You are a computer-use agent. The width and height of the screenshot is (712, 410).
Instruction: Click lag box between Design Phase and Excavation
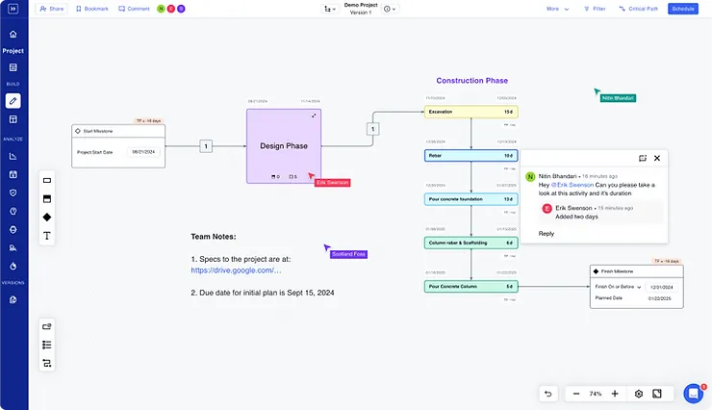tap(372, 129)
